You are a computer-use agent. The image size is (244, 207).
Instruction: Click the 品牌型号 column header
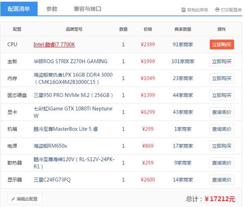(74, 29)
